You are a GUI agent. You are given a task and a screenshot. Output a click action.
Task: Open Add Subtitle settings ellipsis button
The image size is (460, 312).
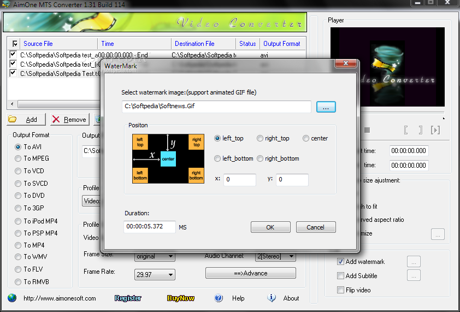(414, 275)
